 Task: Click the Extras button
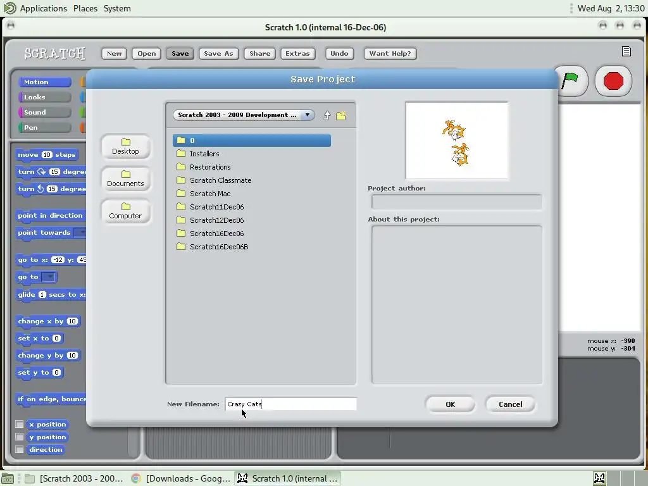(x=297, y=53)
